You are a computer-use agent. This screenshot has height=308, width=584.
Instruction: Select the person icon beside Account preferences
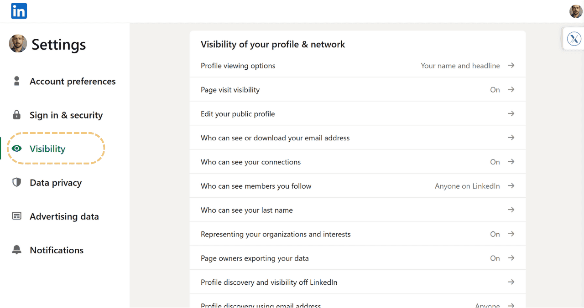[x=17, y=81]
